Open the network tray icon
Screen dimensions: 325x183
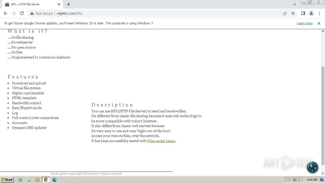tap(295, 180)
